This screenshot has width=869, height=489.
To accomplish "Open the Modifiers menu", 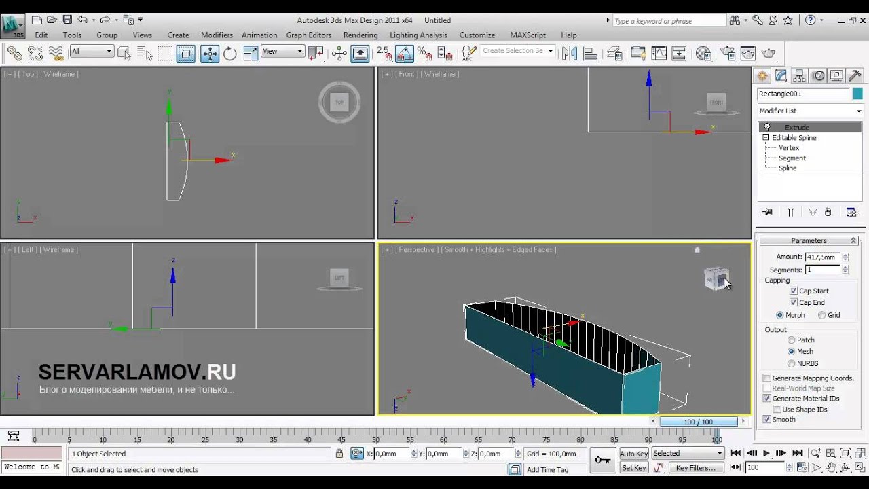I will coord(217,35).
